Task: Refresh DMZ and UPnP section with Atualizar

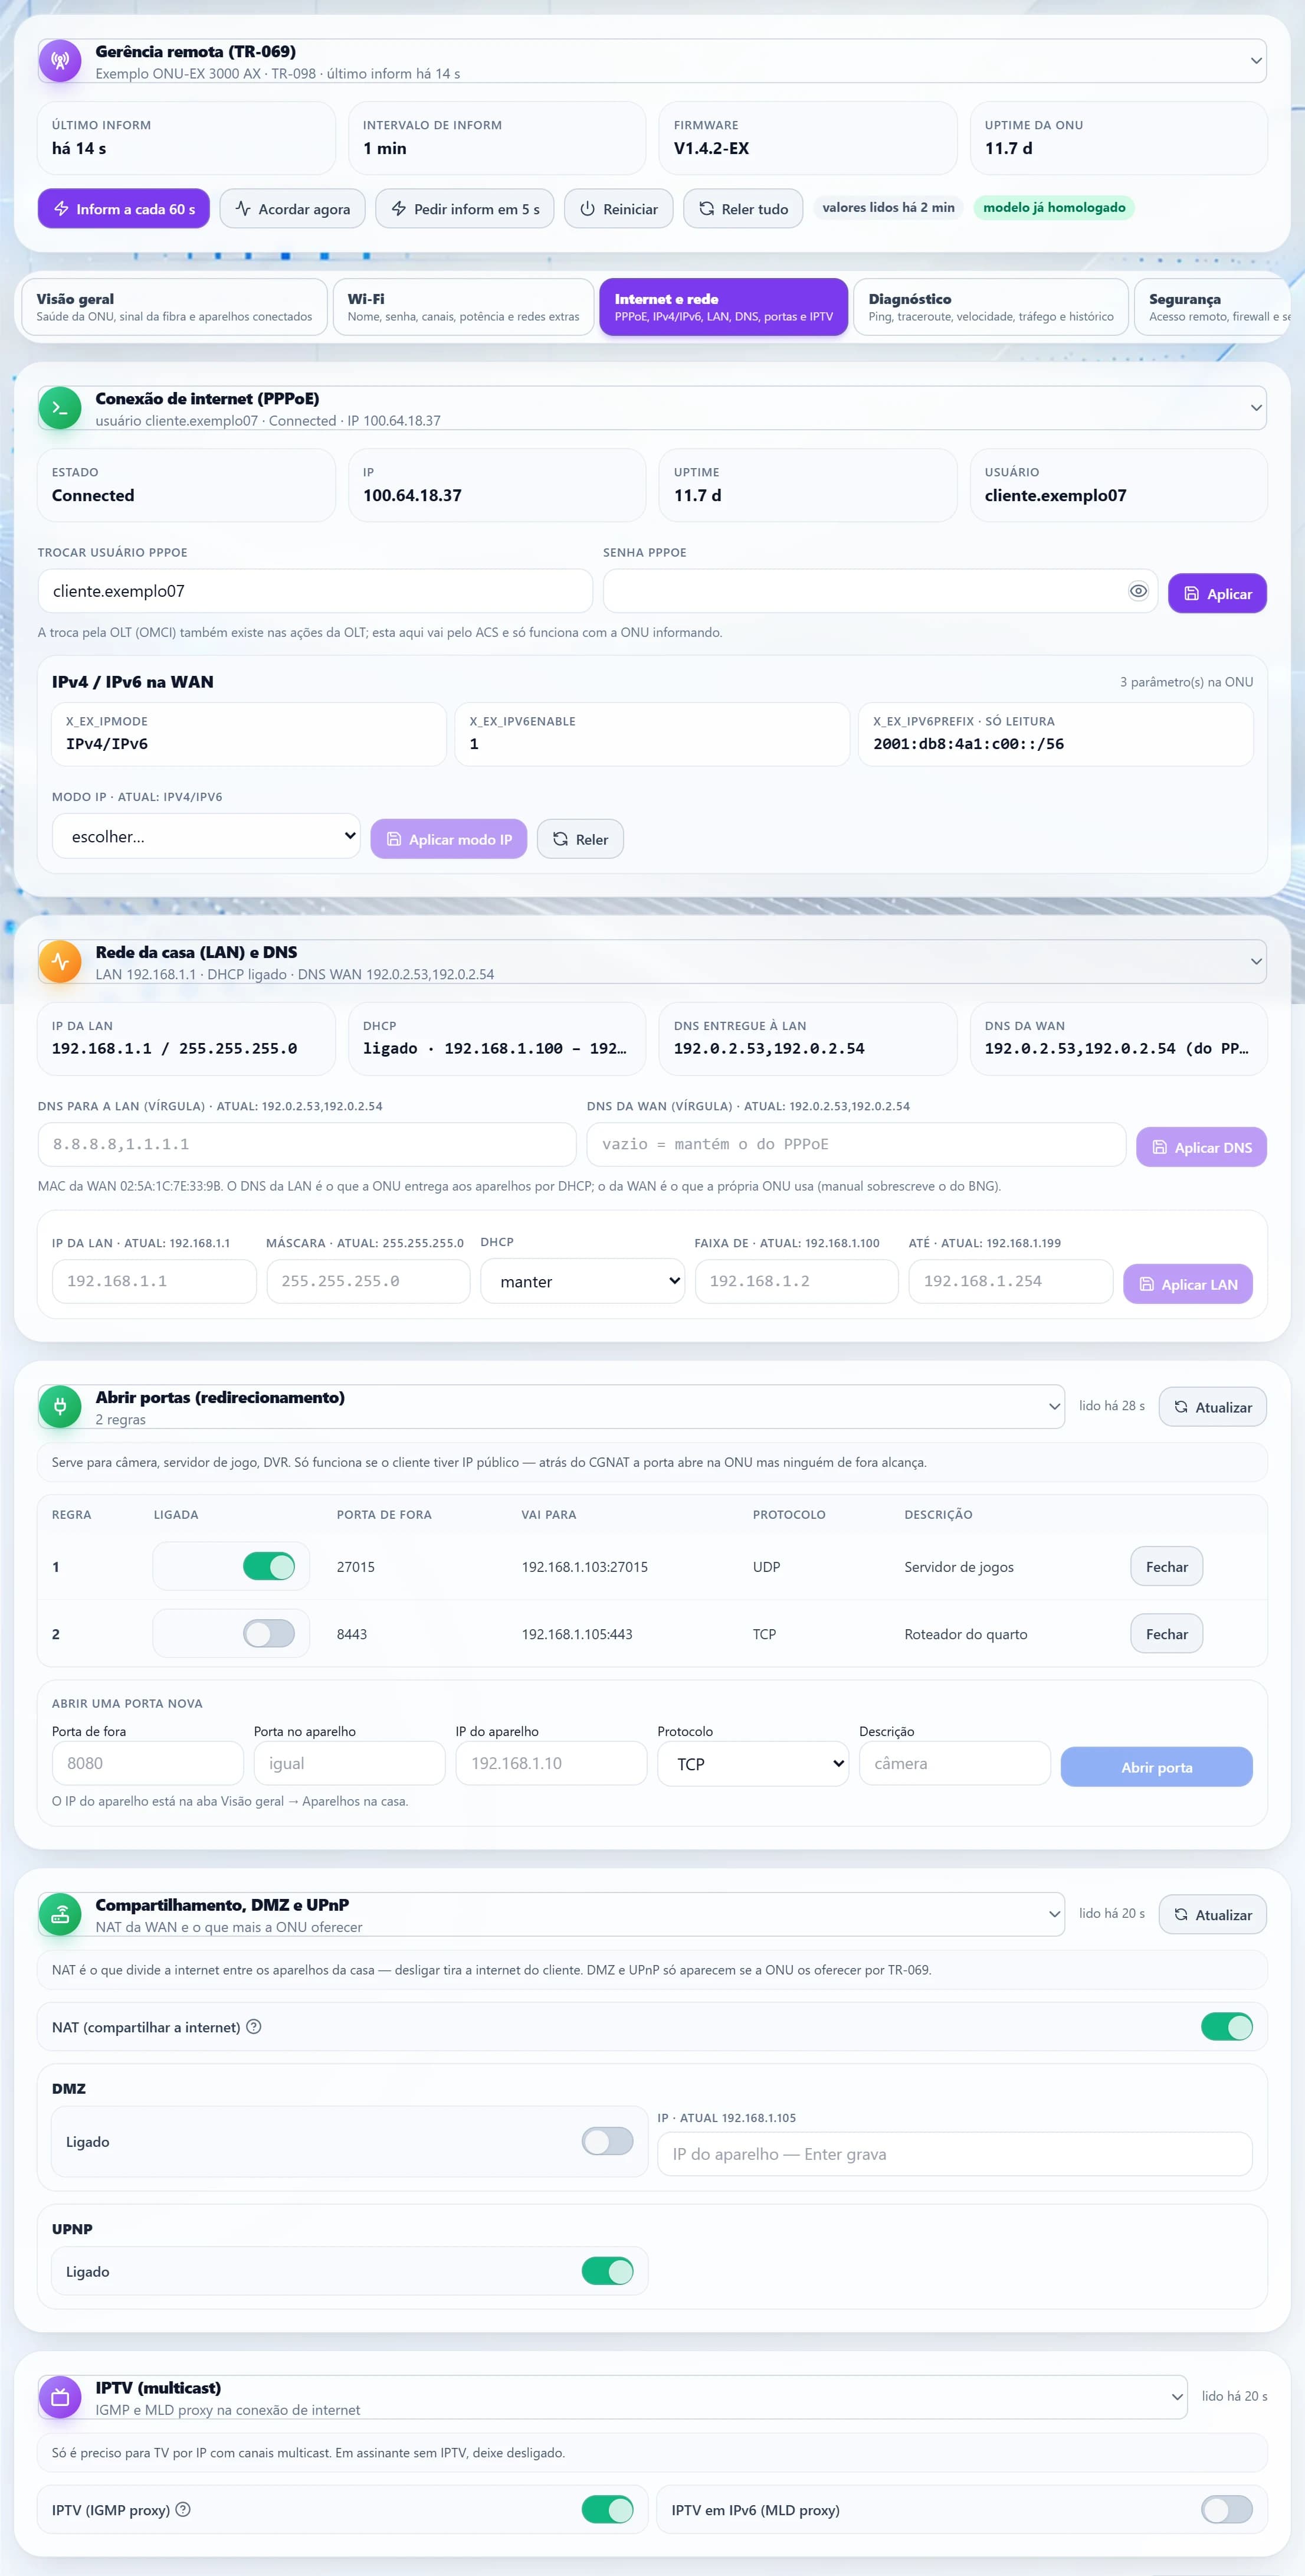Action: coord(1213,1914)
